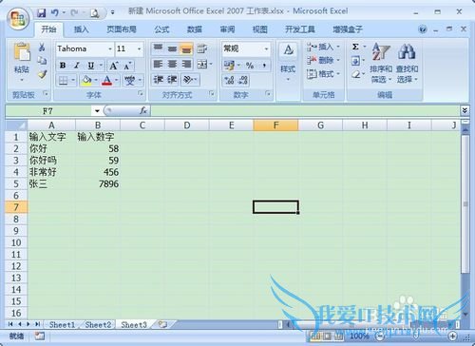Open the Office Button menu

(18, 18)
